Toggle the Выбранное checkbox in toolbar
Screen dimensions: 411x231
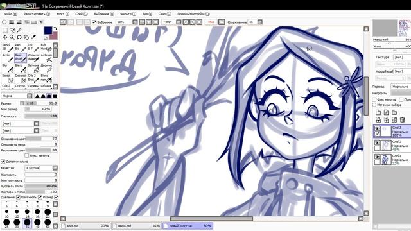(94, 22)
